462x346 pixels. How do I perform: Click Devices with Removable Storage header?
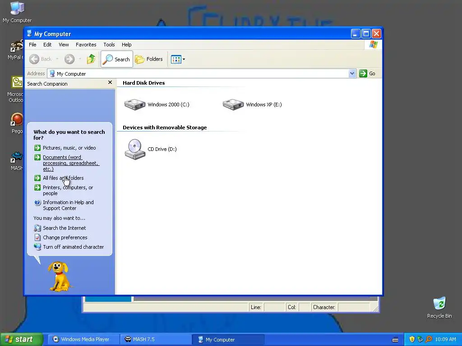coord(165,127)
